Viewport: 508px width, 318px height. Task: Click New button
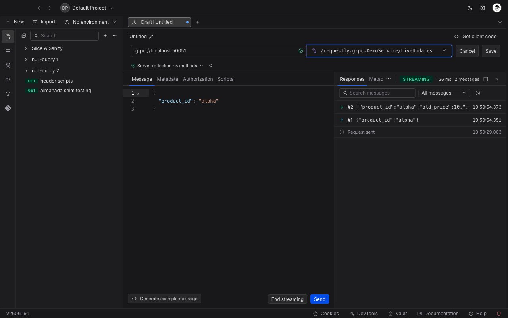tap(15, 22)
